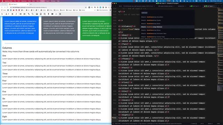Expand the editor toolbar toggle icon
Image resolution: width=223 pixels, height=125 pixels.
(2, 14)
